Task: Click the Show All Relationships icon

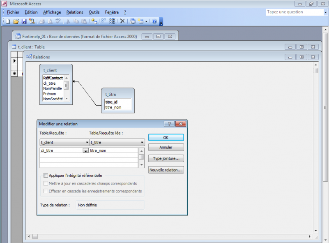Action: (x=112, y=21)
